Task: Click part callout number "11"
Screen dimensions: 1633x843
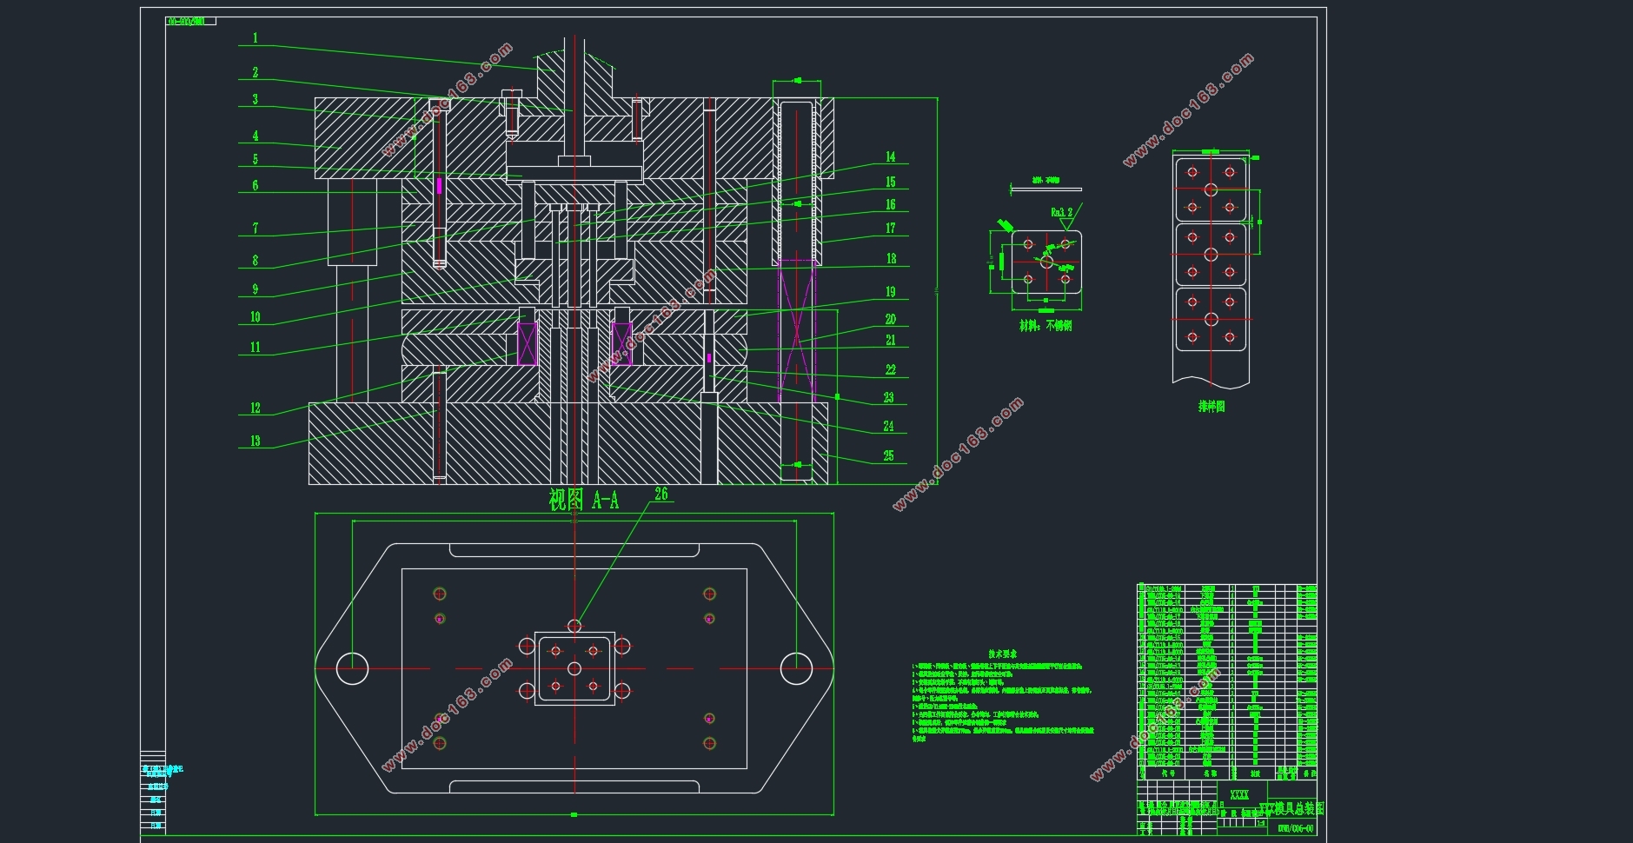Action: pyautogui.click(x=256, y=348)
